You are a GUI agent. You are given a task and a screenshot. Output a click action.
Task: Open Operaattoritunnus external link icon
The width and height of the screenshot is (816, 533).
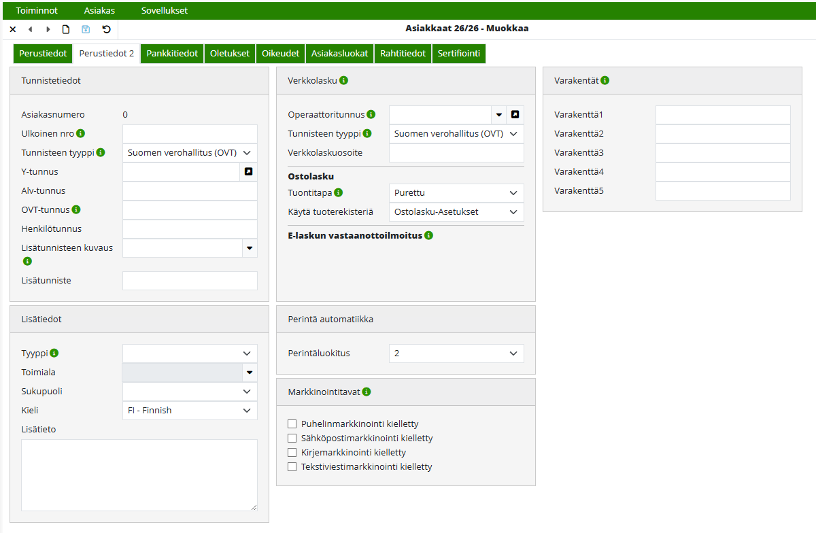click(x=515, y=115)
